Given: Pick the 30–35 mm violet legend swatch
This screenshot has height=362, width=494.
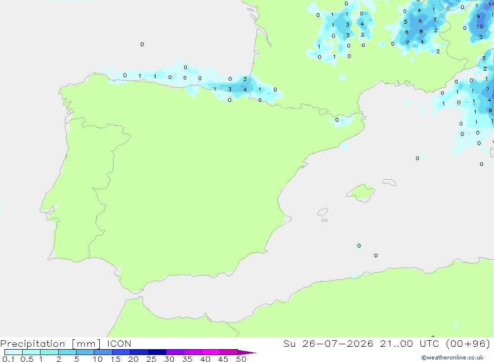Looking at the screenshot, I should tap(175, 352).
